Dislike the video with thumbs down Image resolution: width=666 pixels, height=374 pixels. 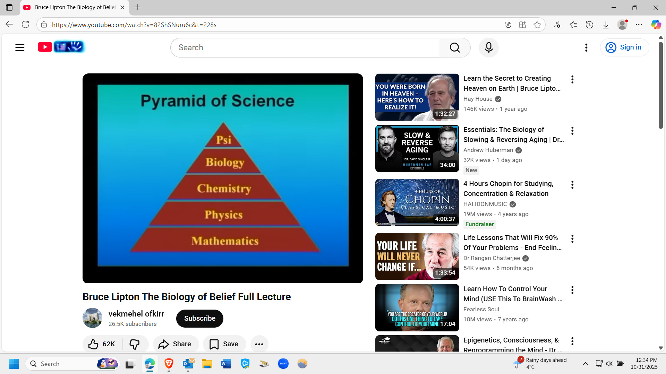135,344
